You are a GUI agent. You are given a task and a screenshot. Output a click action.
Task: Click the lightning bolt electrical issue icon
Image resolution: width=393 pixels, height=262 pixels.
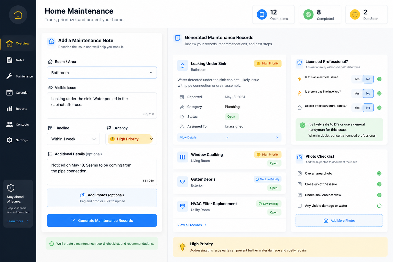pos(299,79)
